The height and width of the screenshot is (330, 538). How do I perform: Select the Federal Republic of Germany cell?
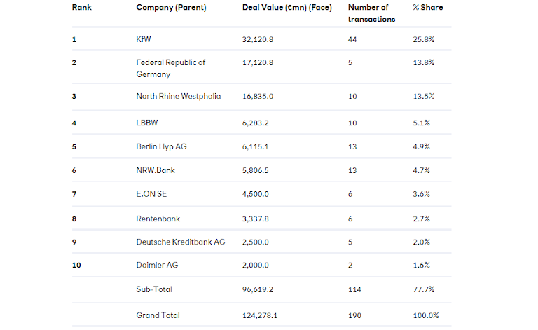coord(170,68)
